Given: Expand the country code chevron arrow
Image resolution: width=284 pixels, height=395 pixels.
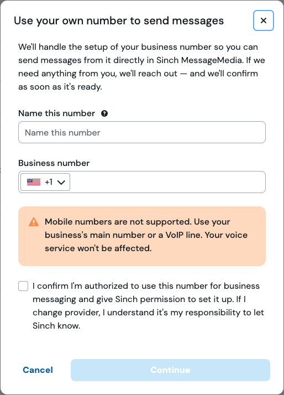Looking at the screenshot, I should click(x=61, y=182).
